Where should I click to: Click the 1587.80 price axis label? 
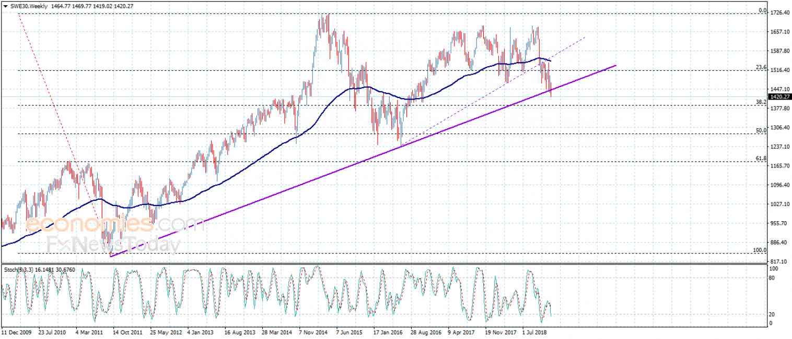780,51
